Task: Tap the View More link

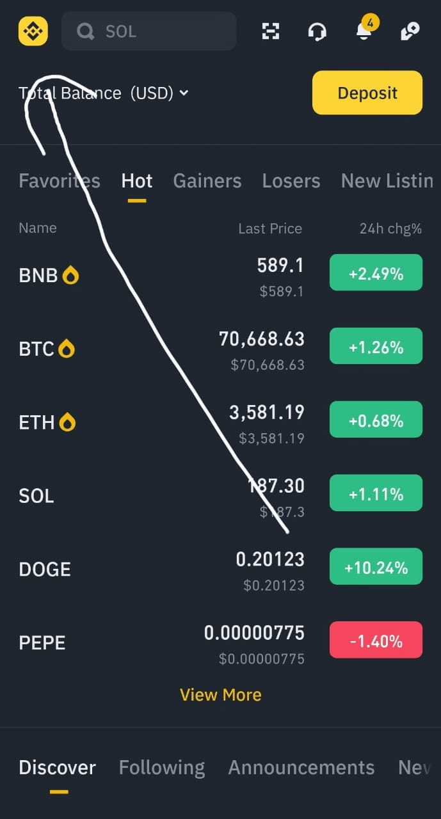Action: (x=221, y=695)
